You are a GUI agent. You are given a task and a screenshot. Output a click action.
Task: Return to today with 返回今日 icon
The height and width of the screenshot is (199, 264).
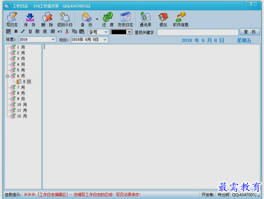tap(65, 20)
